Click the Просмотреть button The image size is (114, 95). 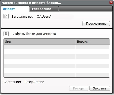[96, 24]
